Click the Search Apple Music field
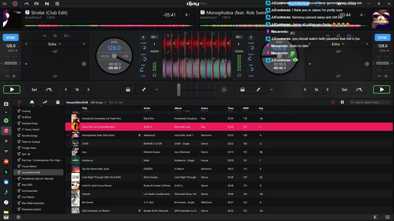 click(370, 102)
